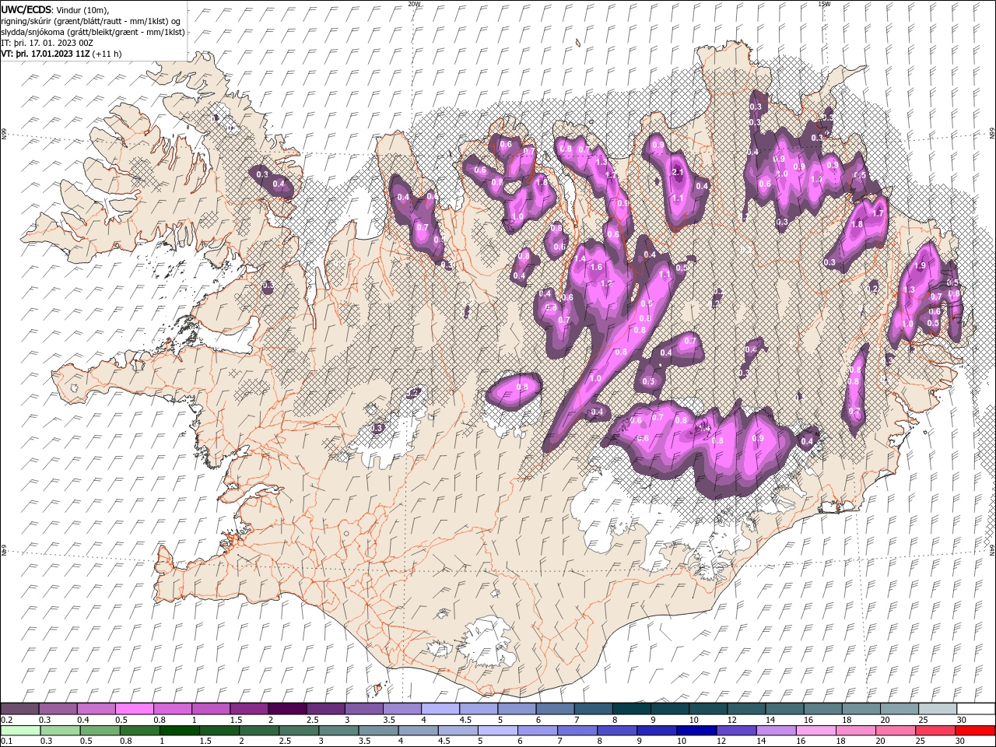This screenshot has height=747, width=996.
Task: Click the lower legend swatch between 25 and 30
Action: pos(935,731)
